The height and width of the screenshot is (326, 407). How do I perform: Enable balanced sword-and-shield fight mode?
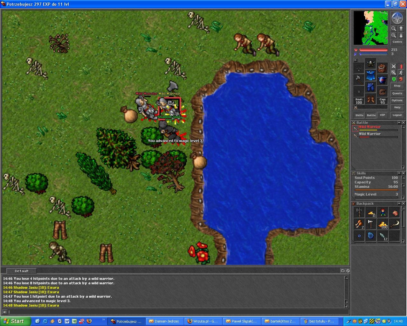pos(394,73)
